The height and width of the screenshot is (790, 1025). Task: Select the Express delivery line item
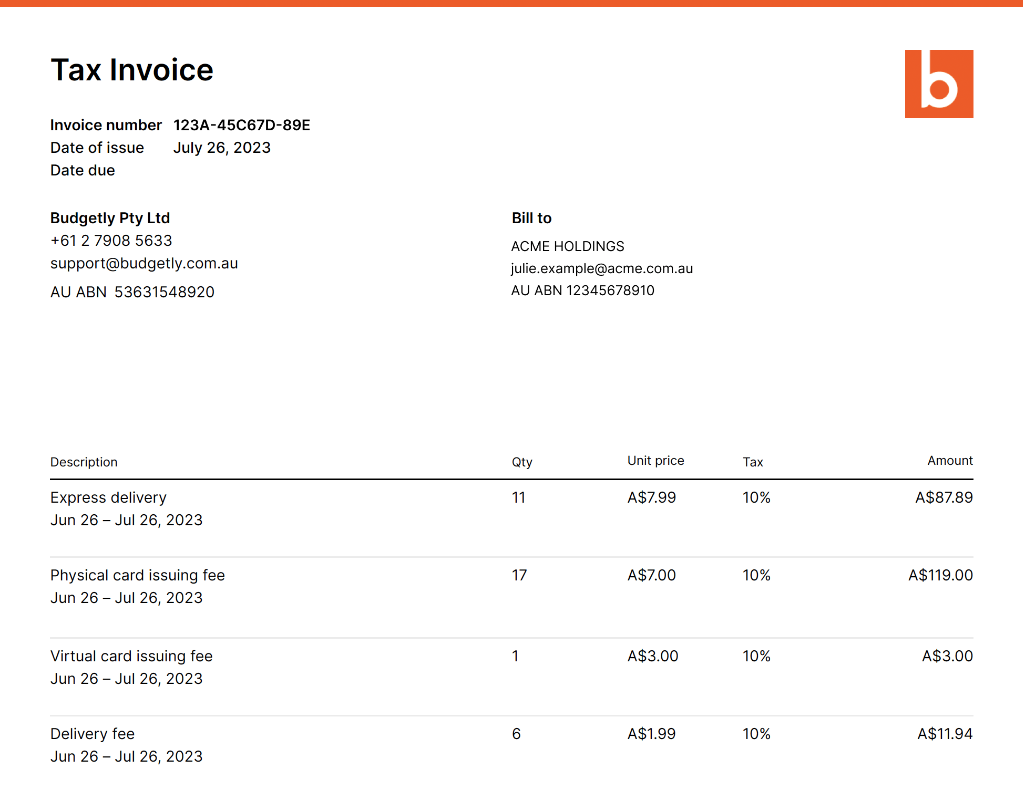(x=108, y=497)
